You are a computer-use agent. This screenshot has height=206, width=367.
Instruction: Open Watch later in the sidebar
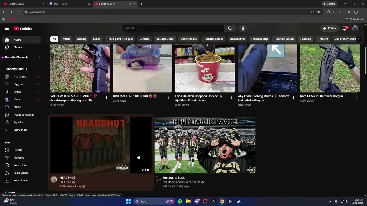[x=22, y=165]
